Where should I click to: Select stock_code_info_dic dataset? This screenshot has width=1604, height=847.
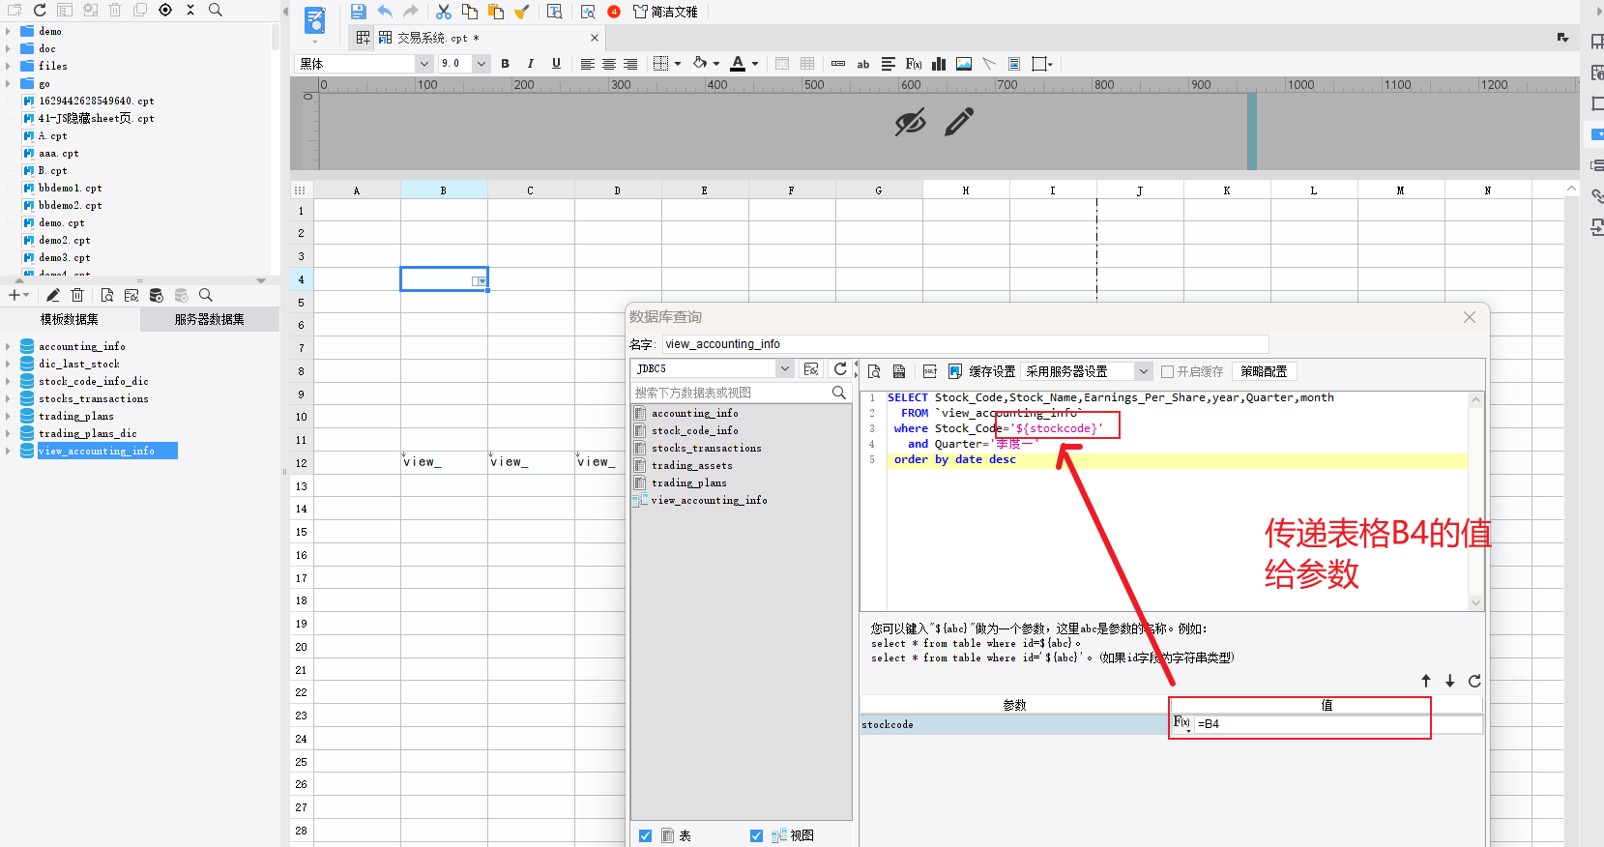pyautogui.click(x=93, y=381)
